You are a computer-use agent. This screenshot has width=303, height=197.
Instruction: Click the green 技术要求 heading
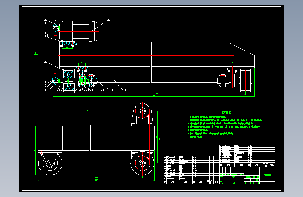[x=226, y=112]
